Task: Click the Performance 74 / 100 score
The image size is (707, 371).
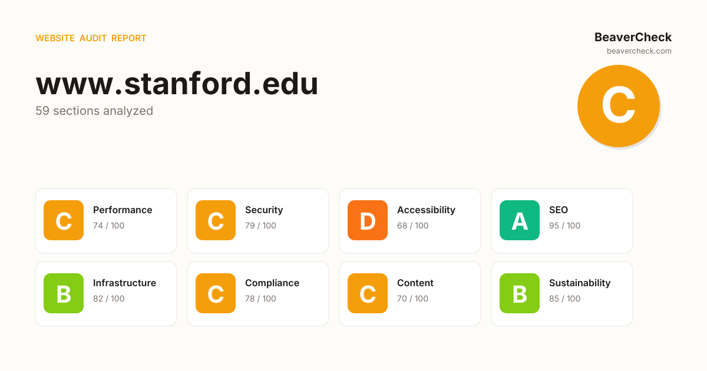Action: tap(108, 226)
